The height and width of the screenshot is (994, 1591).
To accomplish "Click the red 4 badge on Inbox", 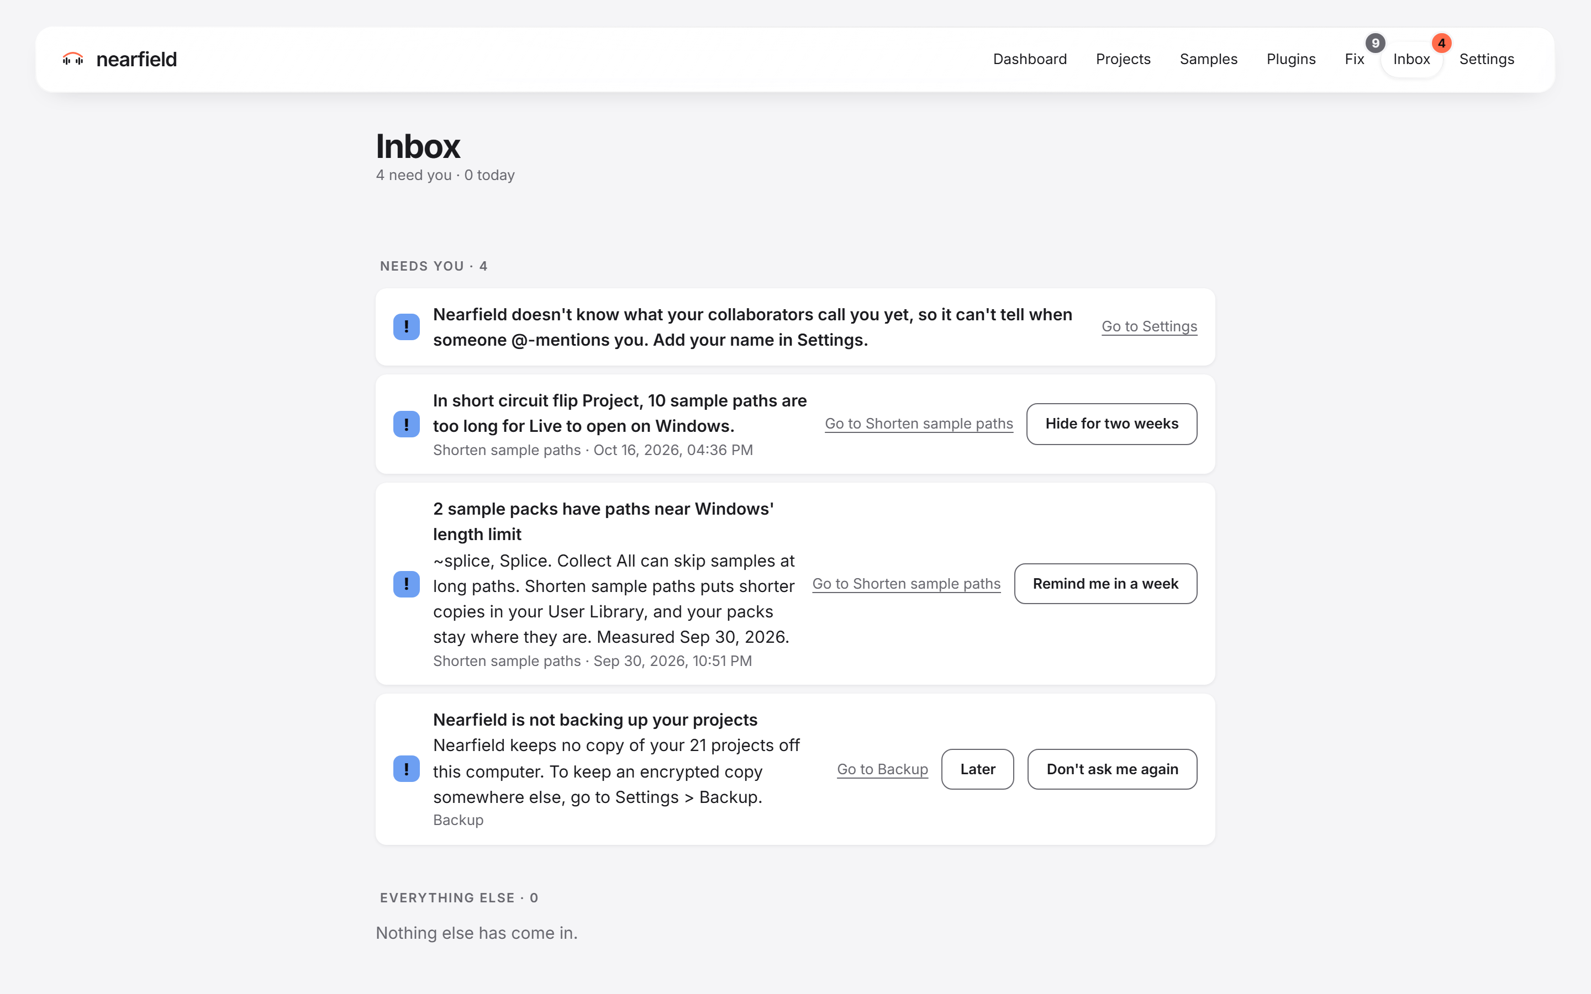I will pyautogui.click(x=1441, y=44).
